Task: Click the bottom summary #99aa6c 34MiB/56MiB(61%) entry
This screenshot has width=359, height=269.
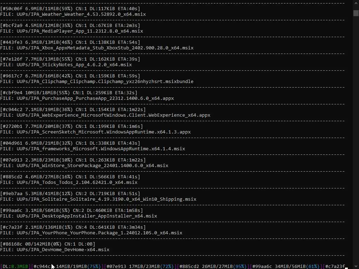Action: (286, 267)
